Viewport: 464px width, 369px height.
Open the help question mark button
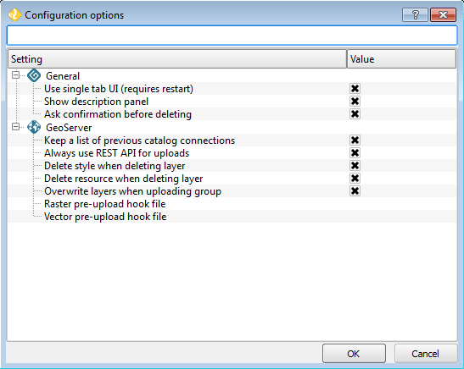point(415,14)
